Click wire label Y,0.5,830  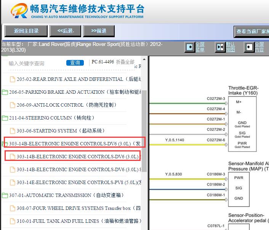(173, 174)
